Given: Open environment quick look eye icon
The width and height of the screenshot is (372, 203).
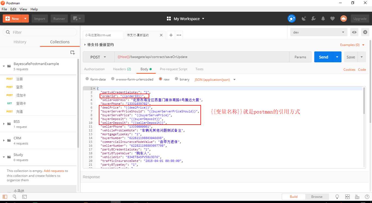Looking at the screenshot, I should [354, 32].
